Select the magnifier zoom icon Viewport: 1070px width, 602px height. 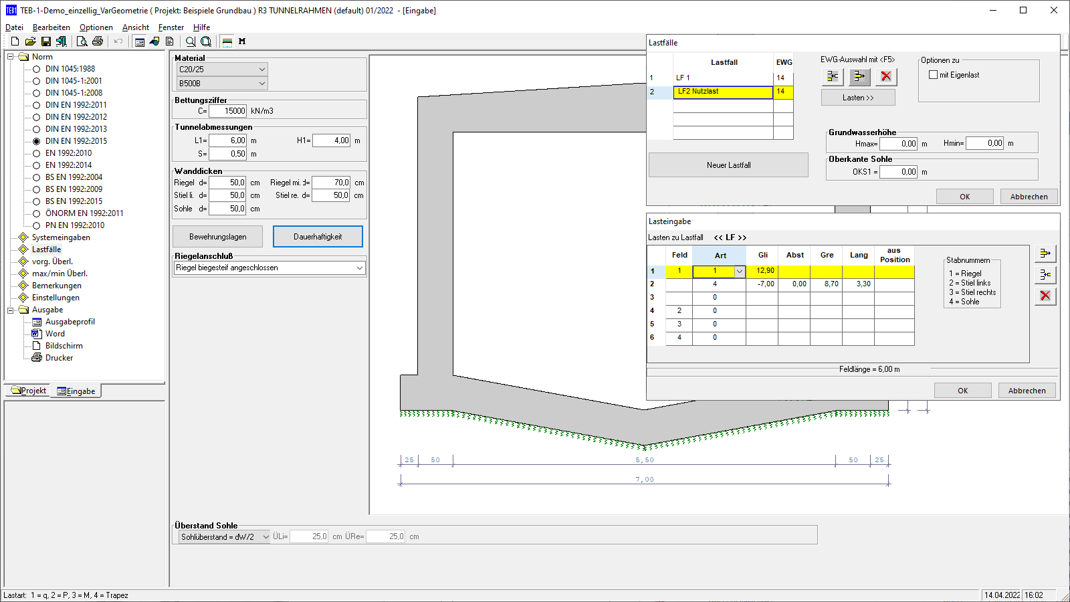[191, 41]
